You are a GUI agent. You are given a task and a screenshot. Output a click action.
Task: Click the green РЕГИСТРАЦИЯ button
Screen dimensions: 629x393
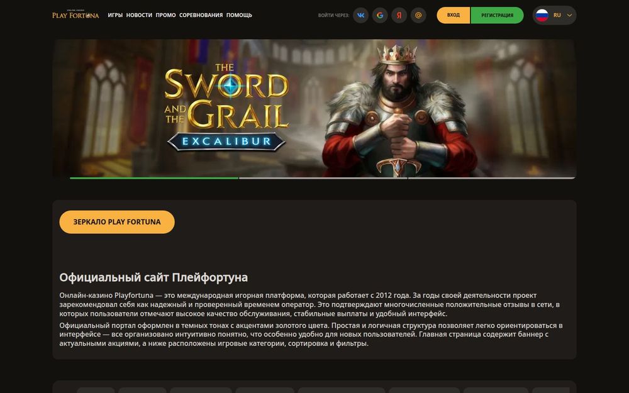coord(497,15)
